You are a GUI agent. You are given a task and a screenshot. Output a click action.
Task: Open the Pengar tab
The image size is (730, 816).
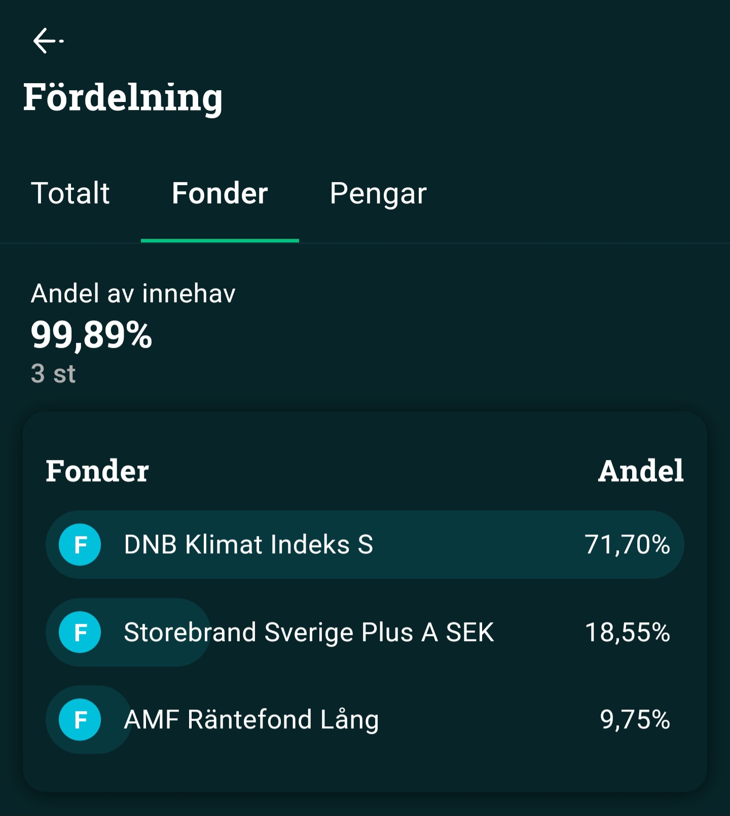pos(378,193)
